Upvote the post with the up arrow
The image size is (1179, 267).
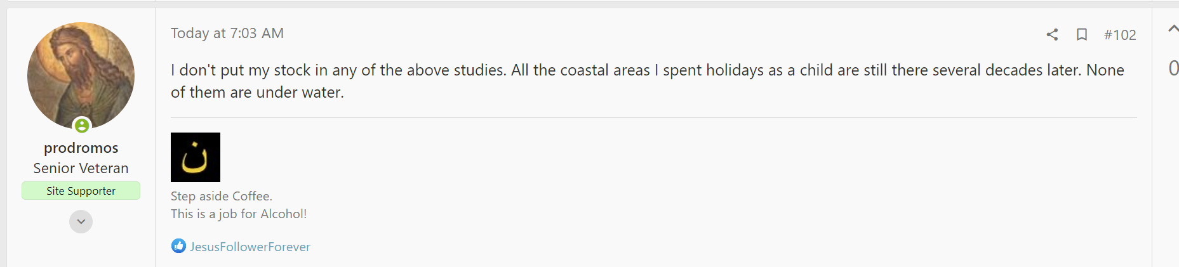coord(1173,29)
